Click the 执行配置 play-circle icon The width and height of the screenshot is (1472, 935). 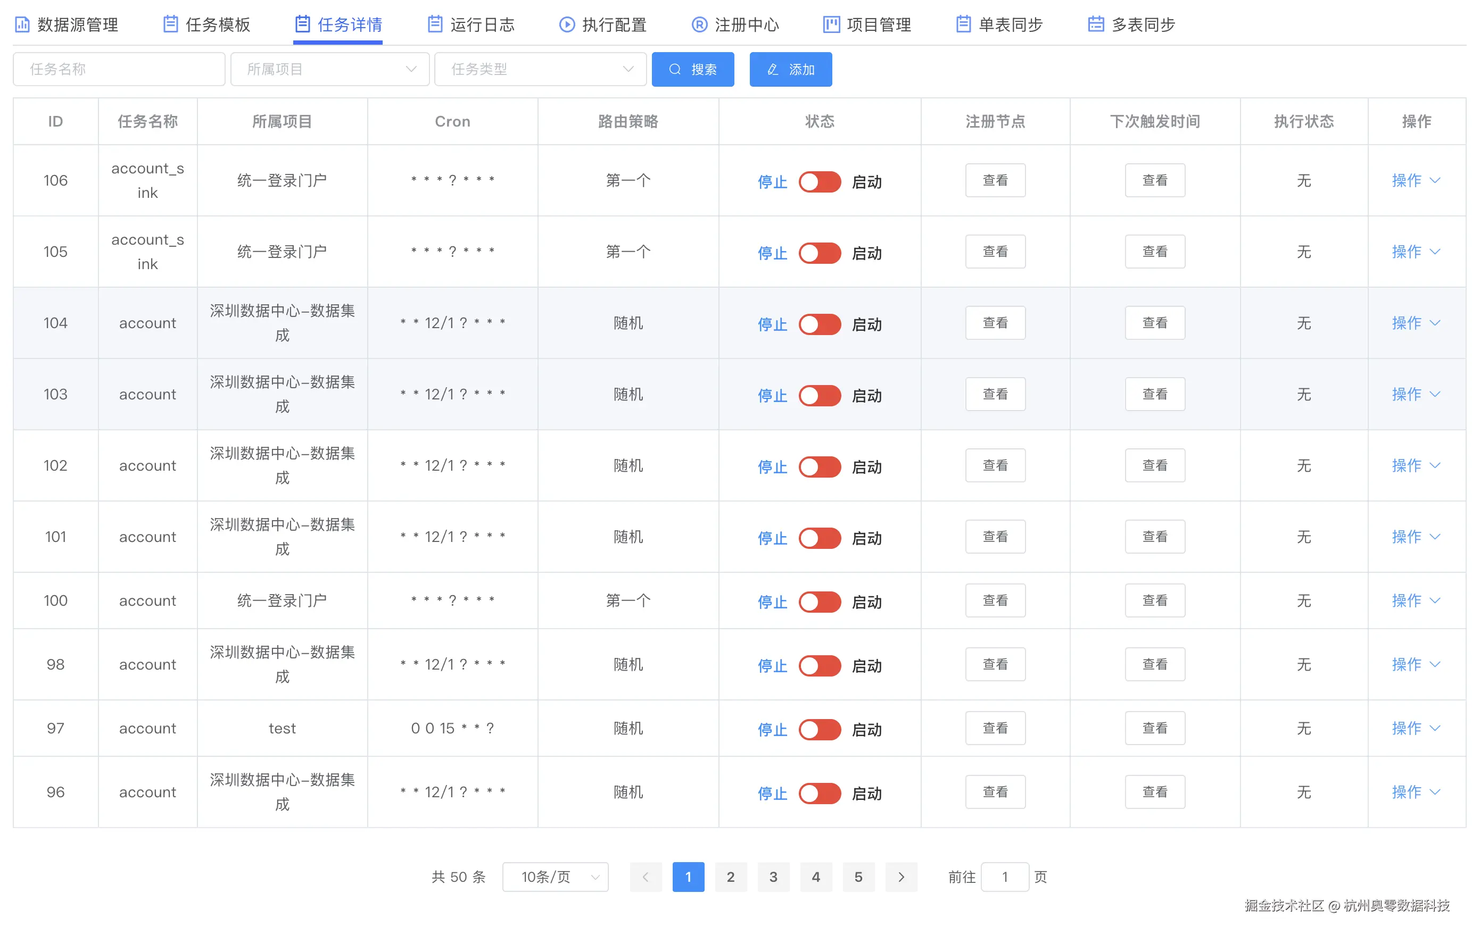(567, 24)
